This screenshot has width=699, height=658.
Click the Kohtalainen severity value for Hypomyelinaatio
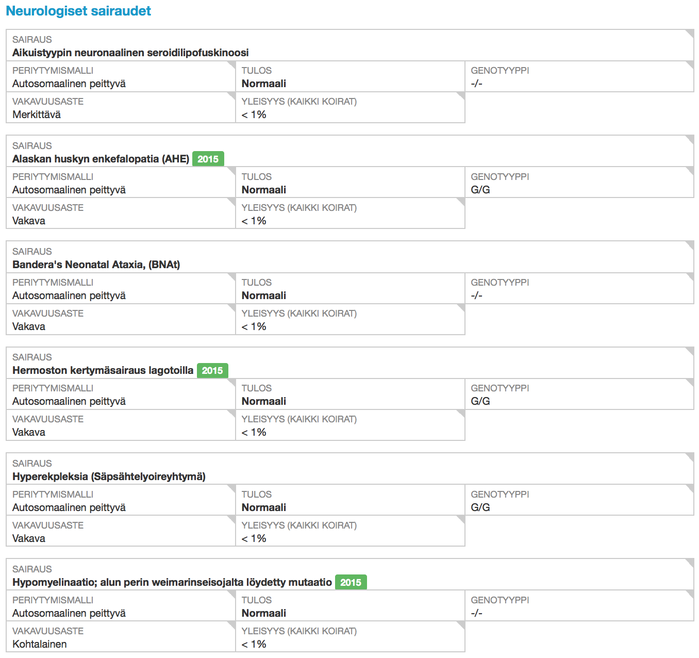click(40, 644)
